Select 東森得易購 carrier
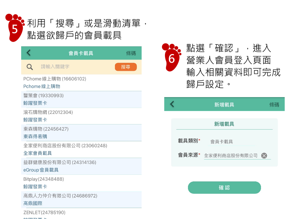292x219 pixels. pos(35,137)
